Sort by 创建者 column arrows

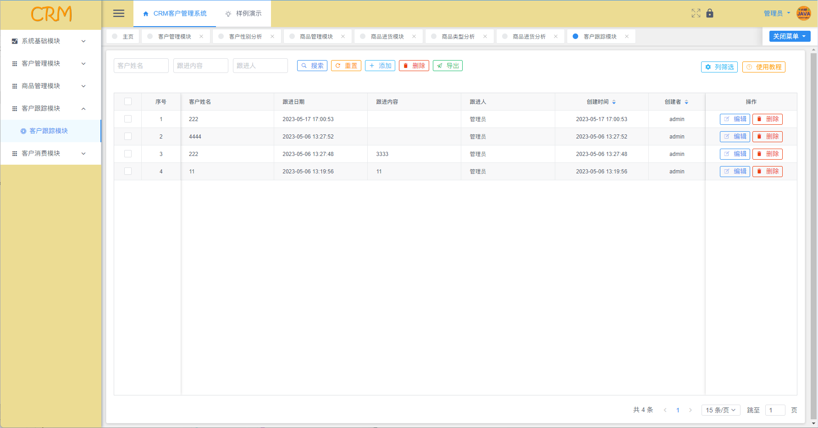tap(686, 102)
